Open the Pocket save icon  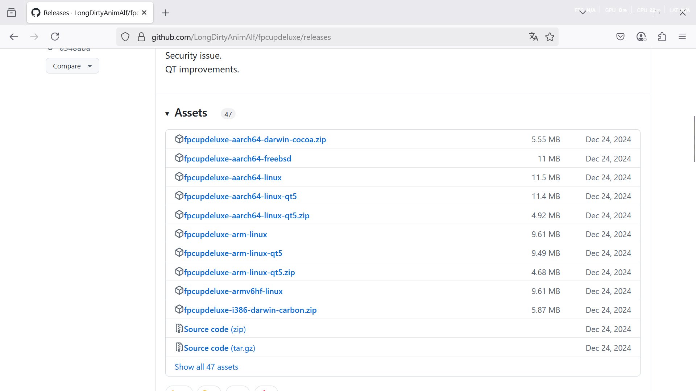coord(620,37)
